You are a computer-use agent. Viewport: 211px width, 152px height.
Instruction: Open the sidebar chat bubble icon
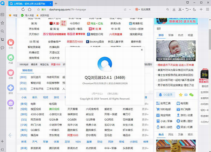(x=3, y=48)
